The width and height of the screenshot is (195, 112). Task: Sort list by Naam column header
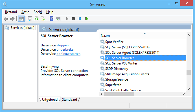(143, 36)
